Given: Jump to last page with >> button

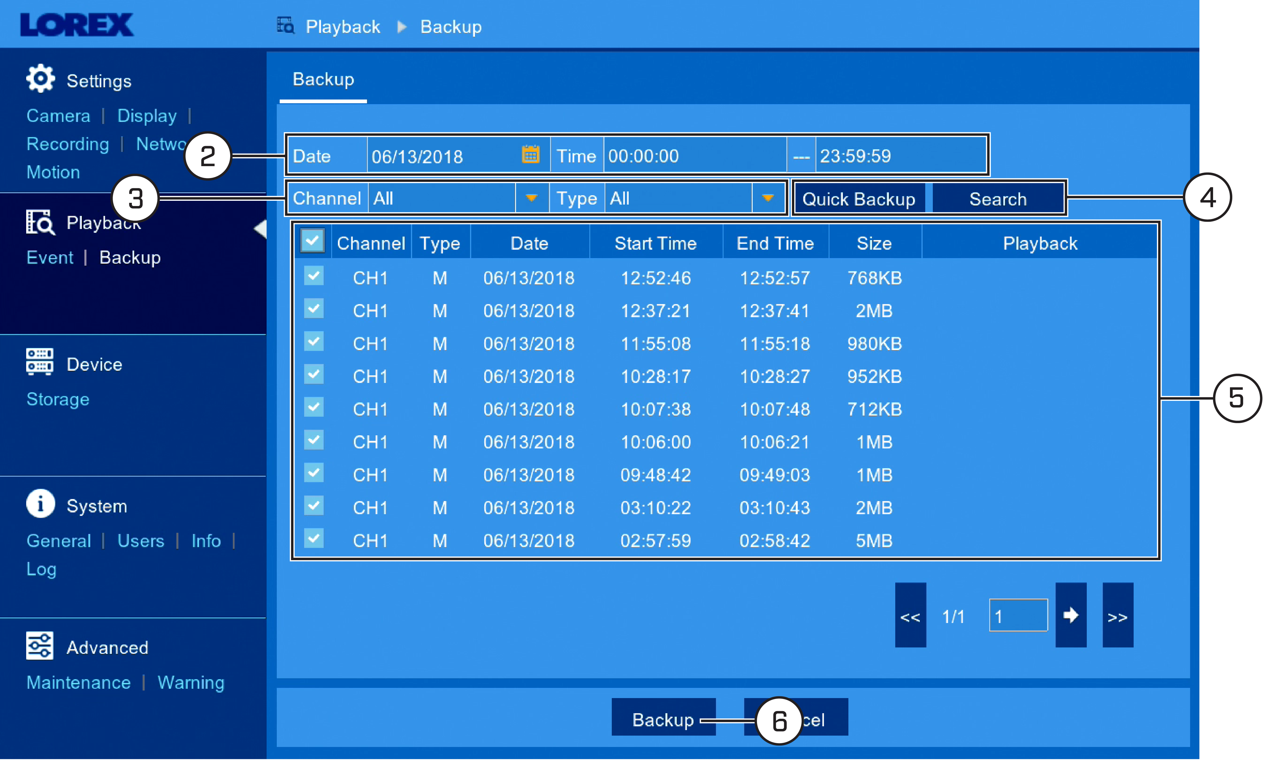Looking at the screenshot, I should pyautogui.click(x=1118, y=615).
